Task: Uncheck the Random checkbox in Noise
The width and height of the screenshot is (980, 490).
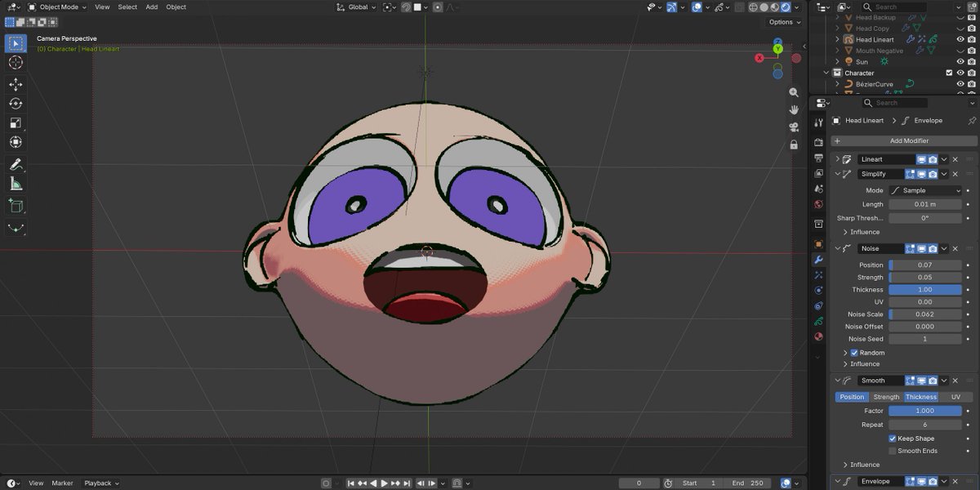Action: (854, 353)
